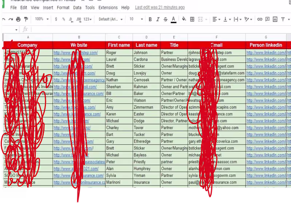Viewport: 291px width, 203px height.
Task: Open Karen Easter's LinkedIn link
Action: tap(266, 114)
